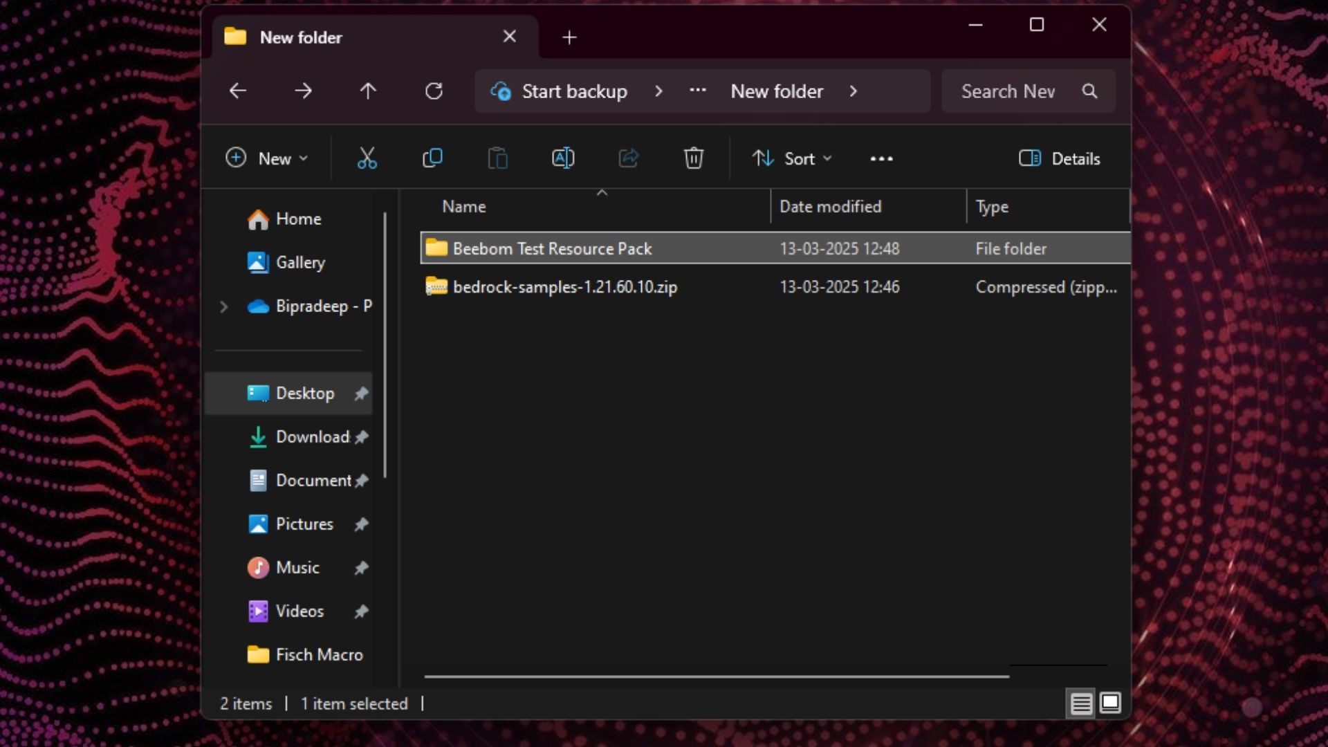This screenshot has height=747, width=1328.
Task: Select Beebom Test Resource Pack name text
Action: click(552, 248)
